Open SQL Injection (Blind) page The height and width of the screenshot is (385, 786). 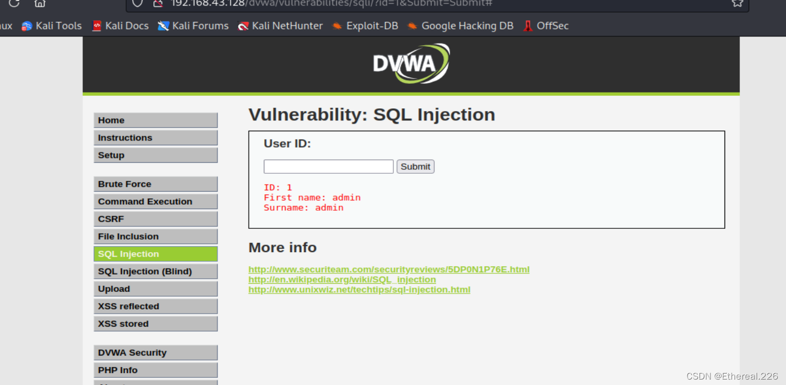coord(156,271)
